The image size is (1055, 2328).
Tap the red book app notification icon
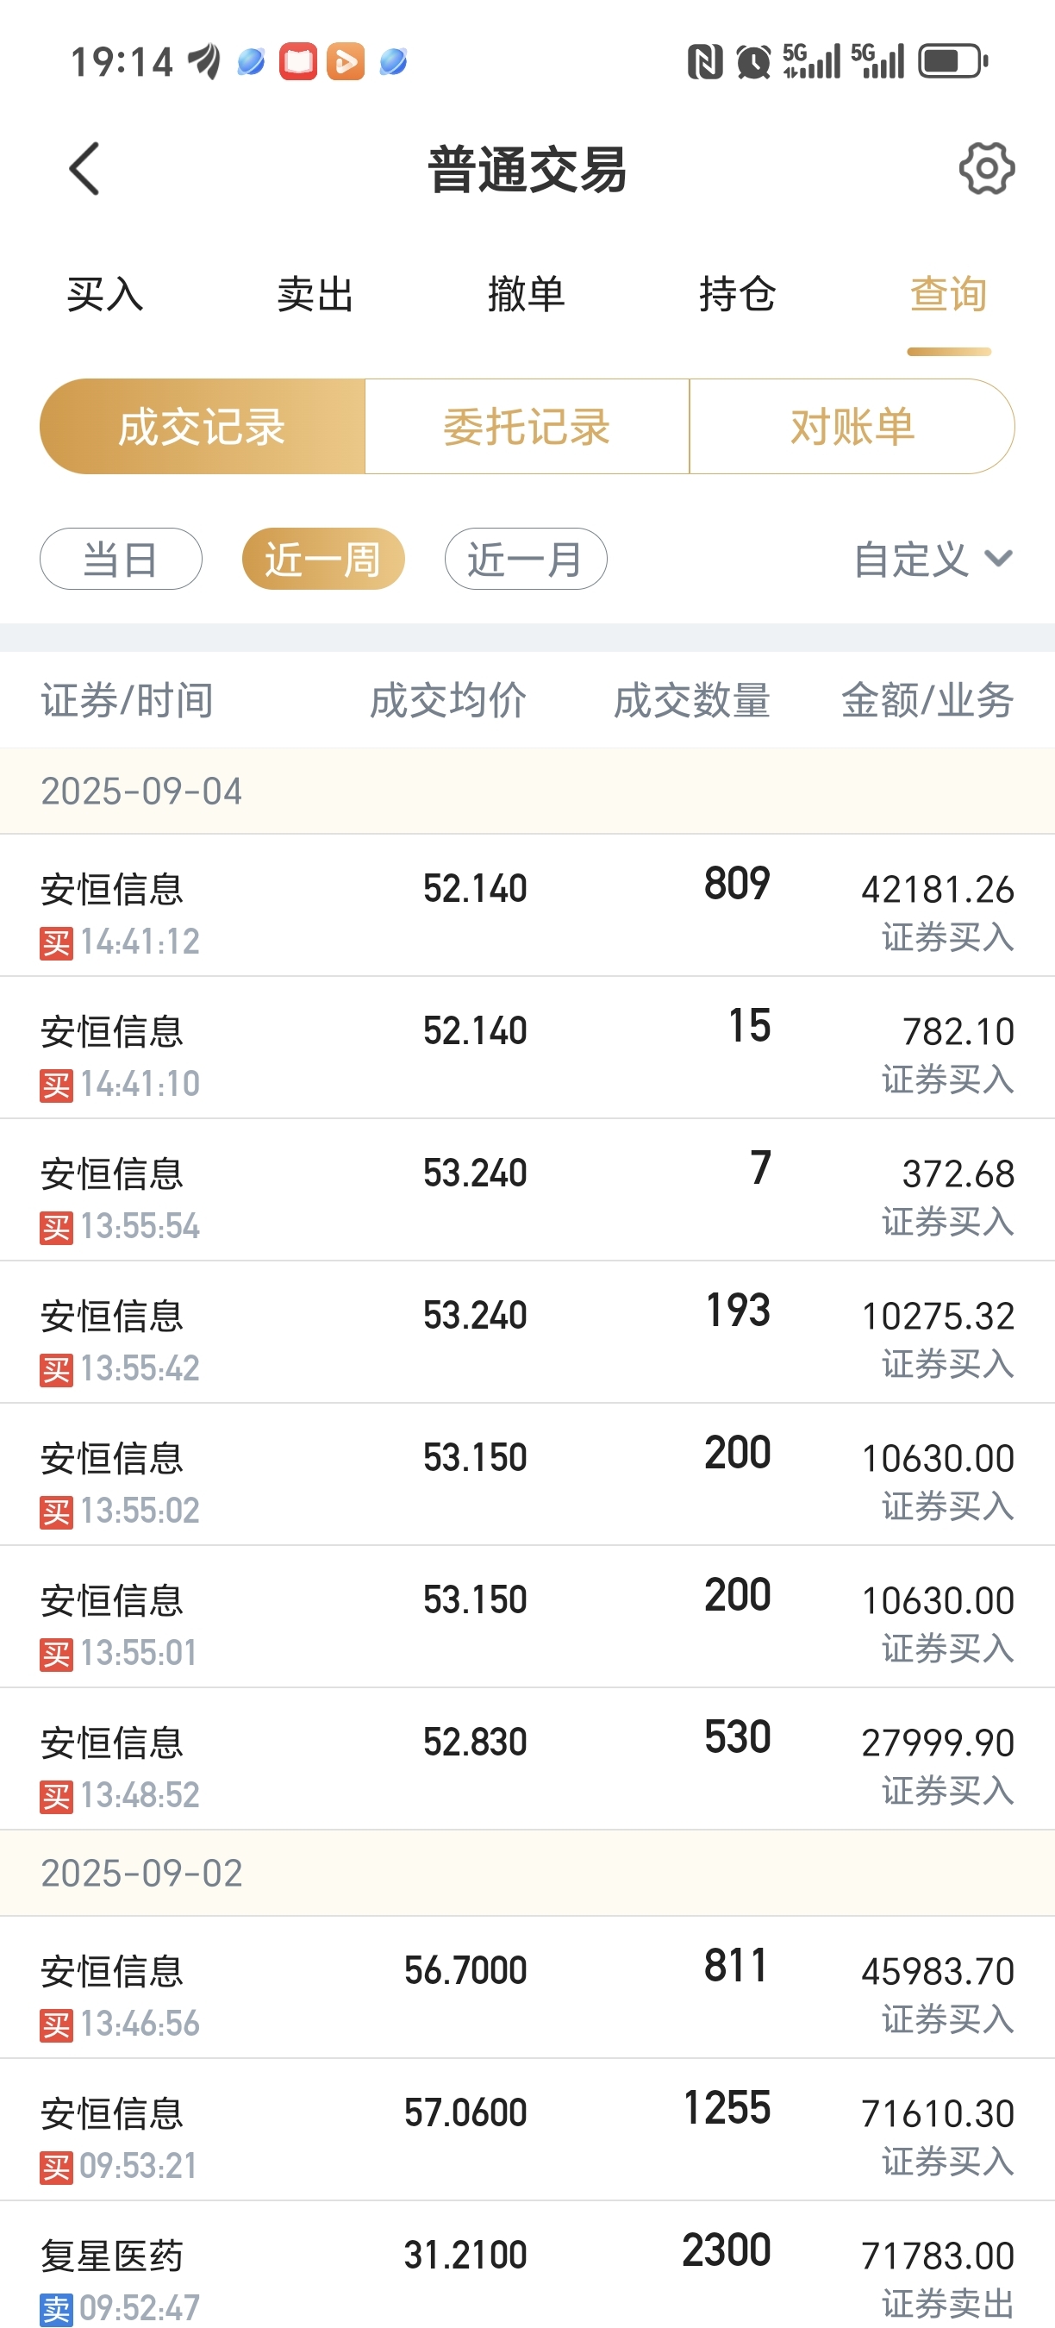tap(298, 61)
